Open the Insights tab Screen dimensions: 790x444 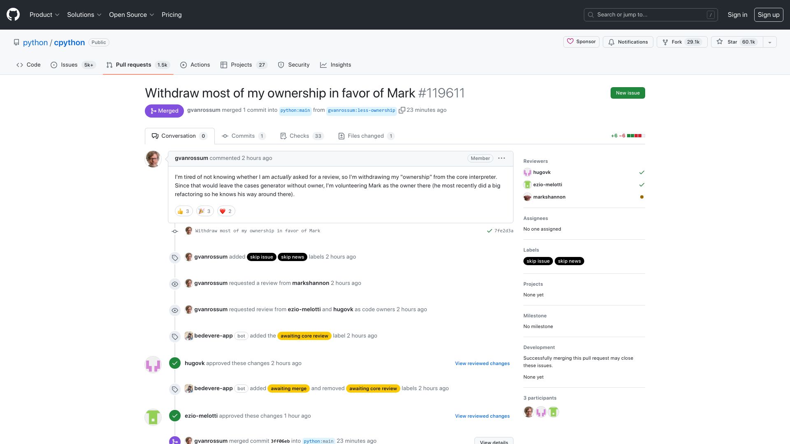[336, 65]
